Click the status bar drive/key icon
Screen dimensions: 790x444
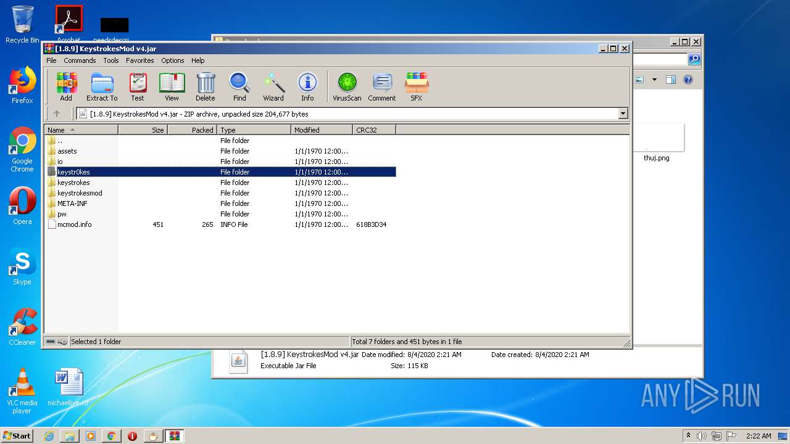[x=56, y=342]
